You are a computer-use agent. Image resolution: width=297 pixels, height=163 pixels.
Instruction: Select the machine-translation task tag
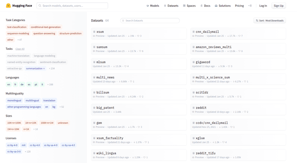(18, 56)
